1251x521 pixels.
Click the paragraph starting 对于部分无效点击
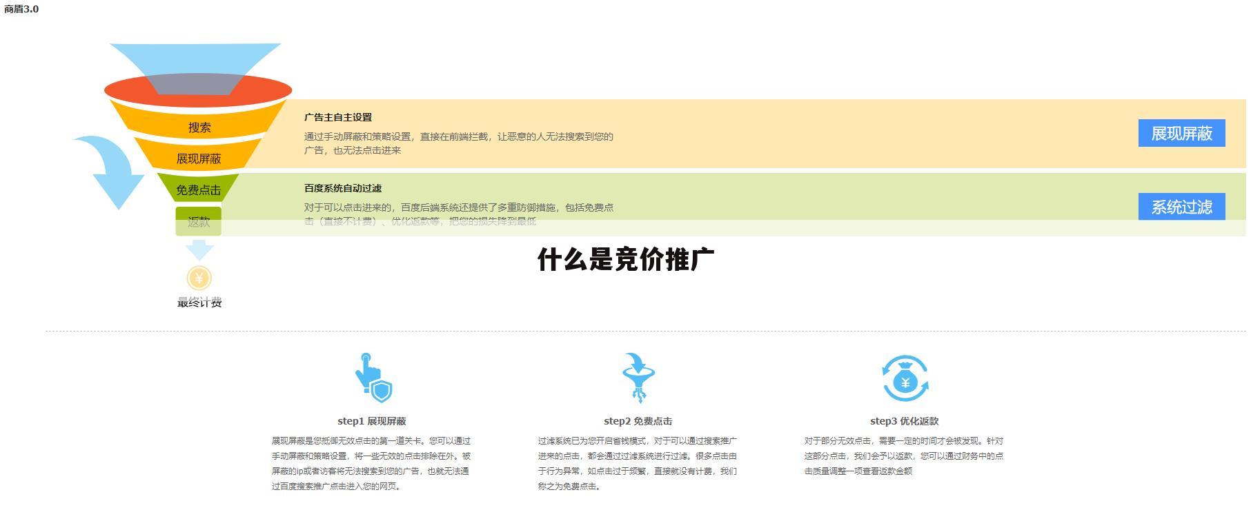(x=905, y=456)
